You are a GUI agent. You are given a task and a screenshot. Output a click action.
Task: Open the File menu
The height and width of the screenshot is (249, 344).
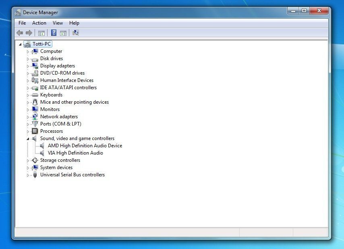[x=22, y=23]
